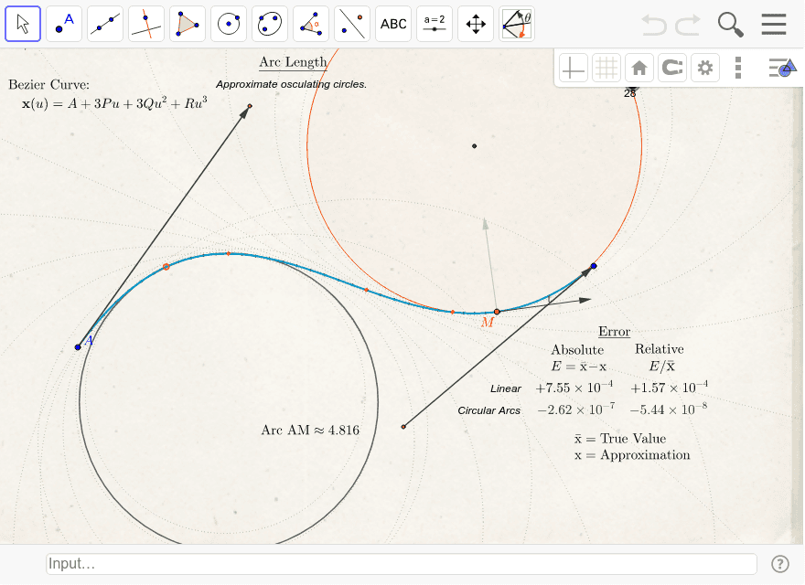Toggle the views panel icon
805x585 pixels.
(x=782, y=68)
